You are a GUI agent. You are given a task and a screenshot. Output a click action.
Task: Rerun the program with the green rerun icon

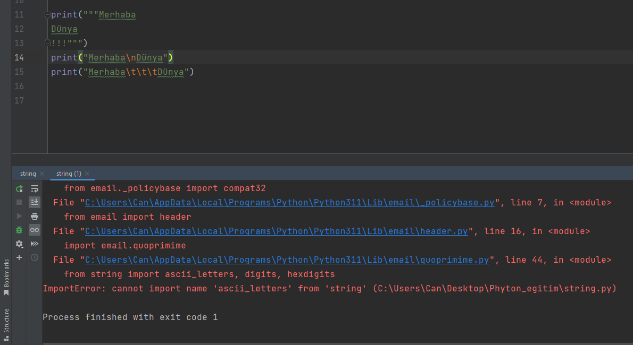point(19,188)
